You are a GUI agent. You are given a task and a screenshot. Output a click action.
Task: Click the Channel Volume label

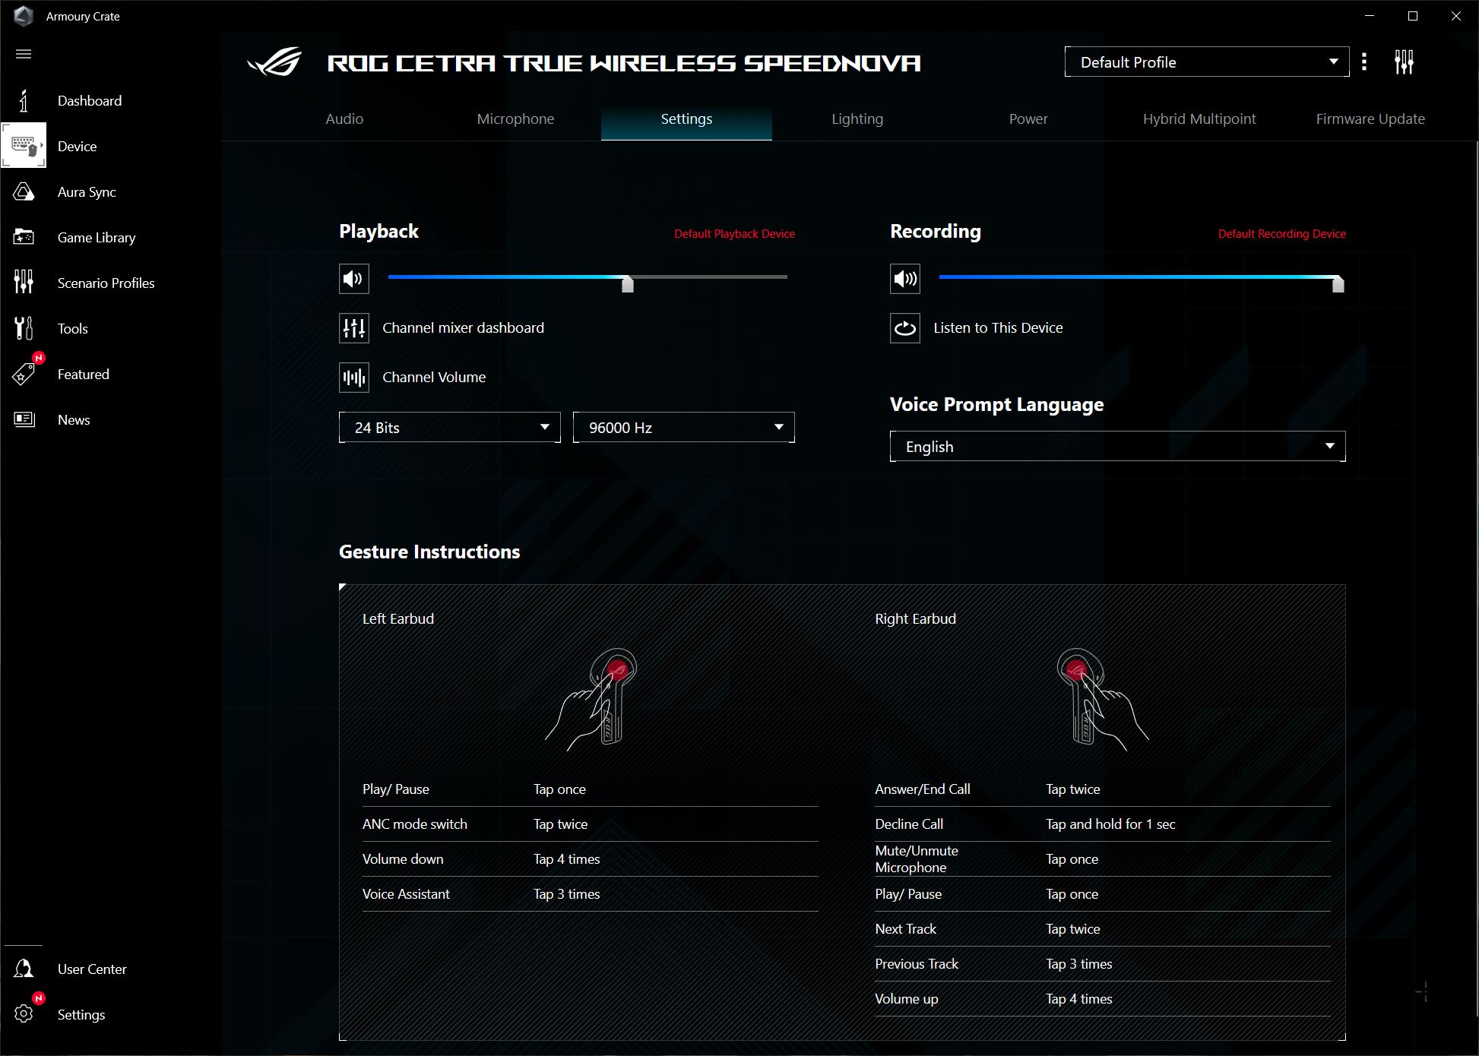coord(434,378)
